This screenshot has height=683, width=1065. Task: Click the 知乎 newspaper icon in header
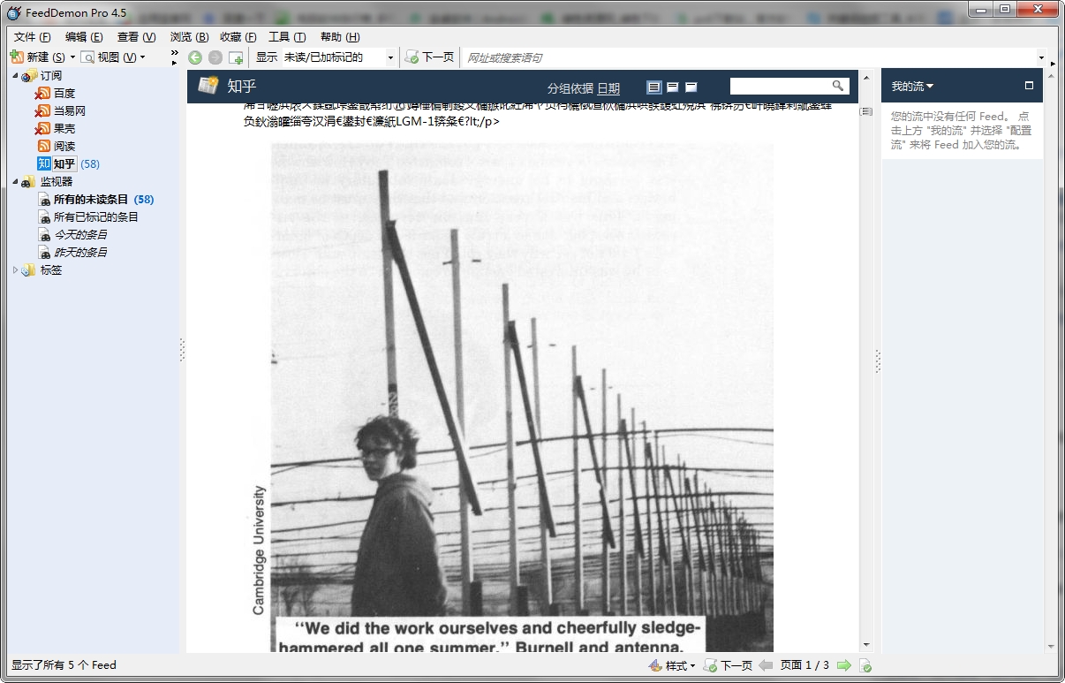point(208,86)
